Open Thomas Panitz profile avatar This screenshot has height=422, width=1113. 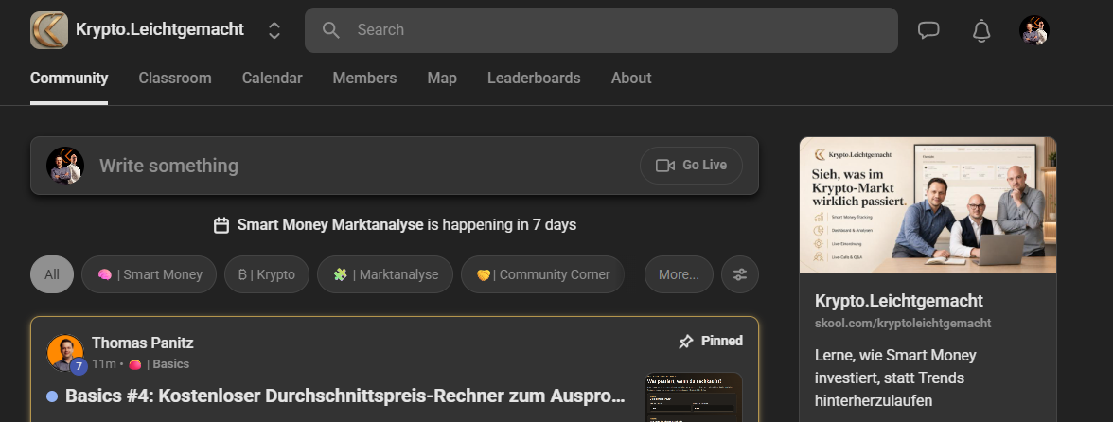point(64,353)
